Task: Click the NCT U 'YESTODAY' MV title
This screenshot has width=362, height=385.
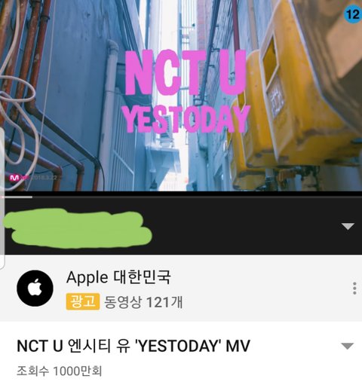Action: click(x=133, y=346)
